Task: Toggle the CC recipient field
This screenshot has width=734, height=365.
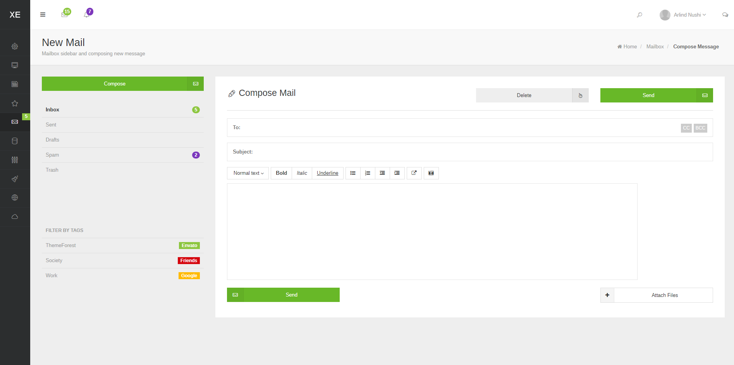Action: (686, 128)
